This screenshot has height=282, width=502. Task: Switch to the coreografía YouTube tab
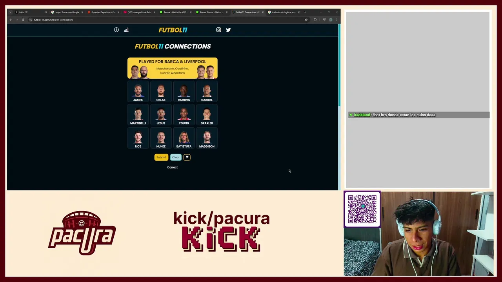pos(139,12)
